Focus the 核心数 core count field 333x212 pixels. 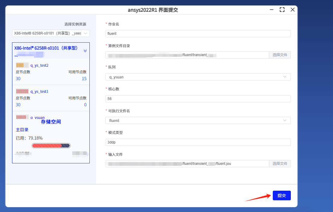coord(198,99)
